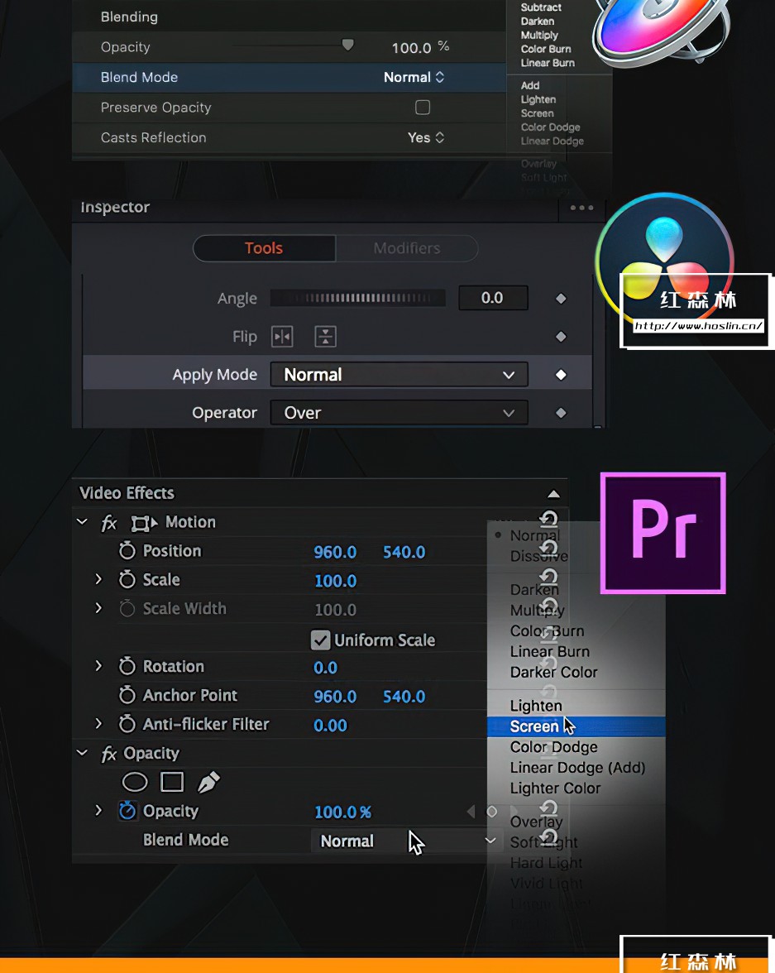Toggle the Anti-flicker Filter stopwatch

tap(127, 723)
